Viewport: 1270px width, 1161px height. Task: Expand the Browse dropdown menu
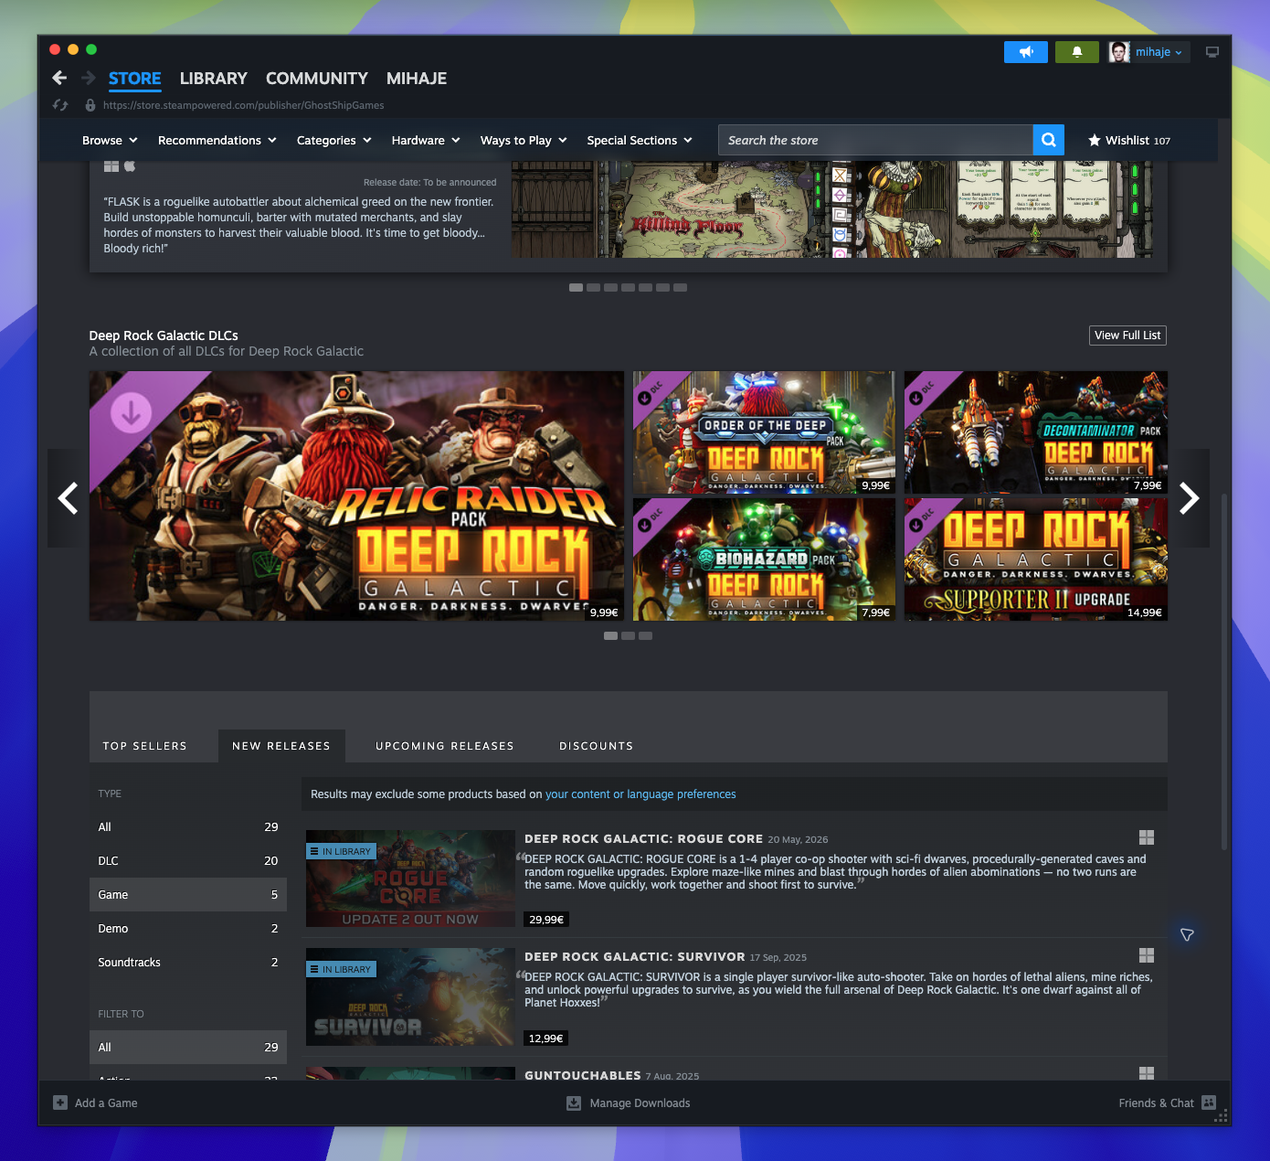(110, 140)
